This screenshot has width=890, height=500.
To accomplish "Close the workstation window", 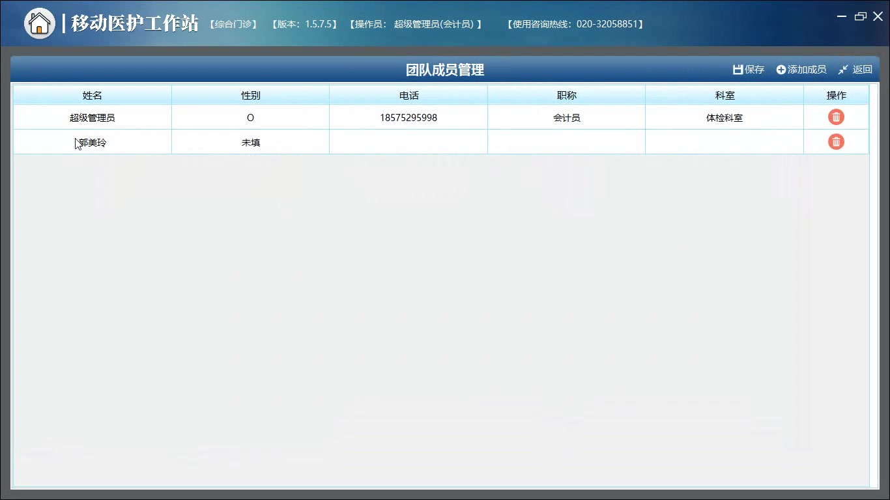I will pyautogui.click(x=878, y=17).
